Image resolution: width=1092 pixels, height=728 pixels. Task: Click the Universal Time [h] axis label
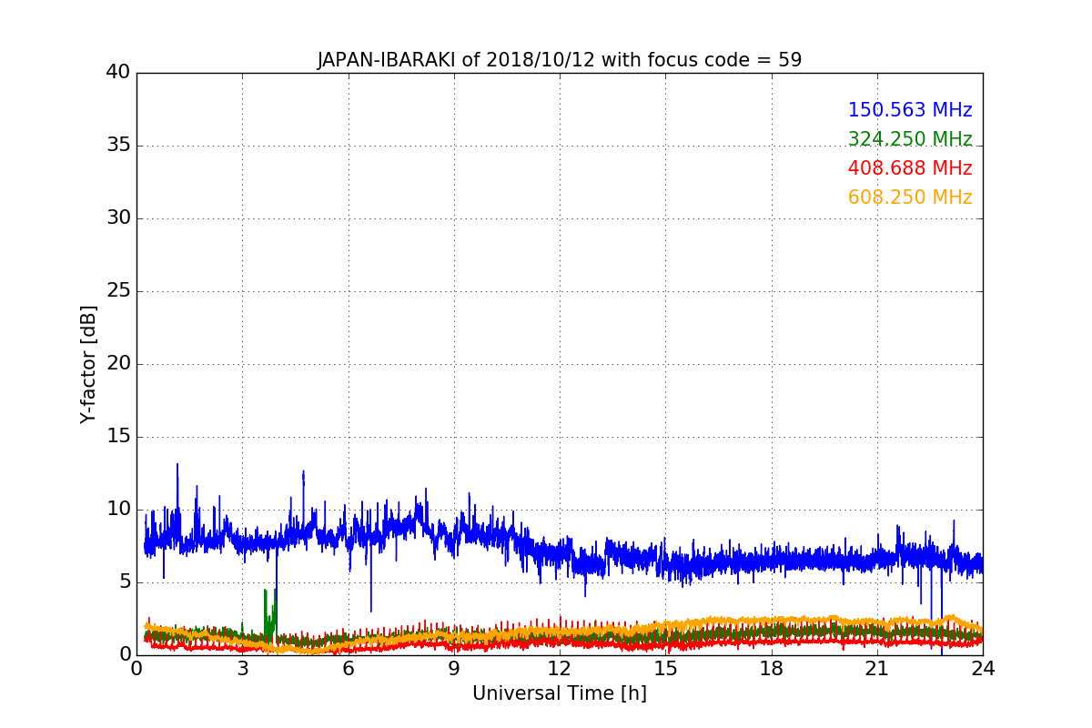pyautogui.click(x=559, y=693)
